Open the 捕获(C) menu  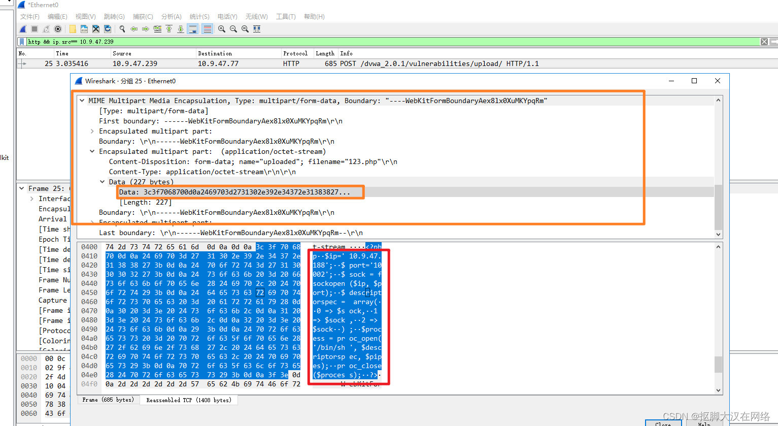(x=143, y=17)
